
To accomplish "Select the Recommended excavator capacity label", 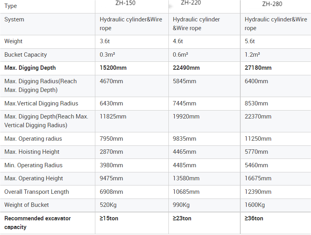I will pos(37,223).
